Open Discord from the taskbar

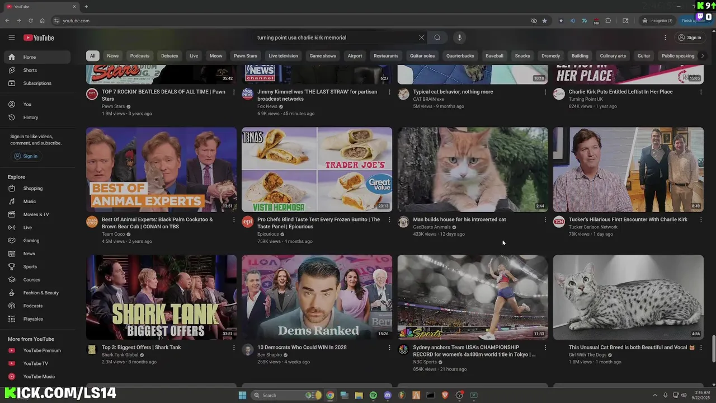pyautogui.click(x=388, y=395)
